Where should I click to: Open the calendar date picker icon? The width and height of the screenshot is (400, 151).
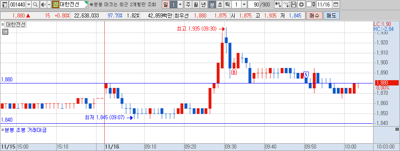tap(336, 4)
